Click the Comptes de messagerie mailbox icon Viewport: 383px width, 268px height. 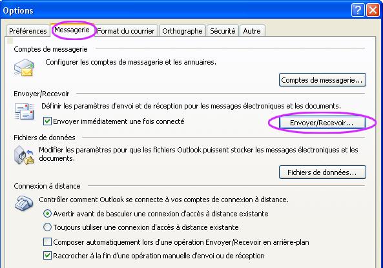24,68
